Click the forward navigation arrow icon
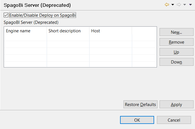The image size is (195, 129). [x=179, y=5]
